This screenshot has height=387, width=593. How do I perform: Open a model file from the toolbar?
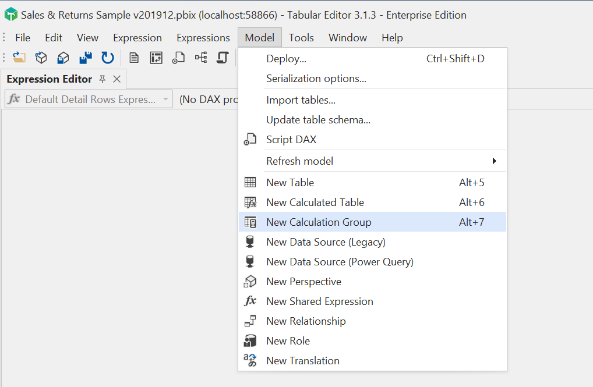[19, 58]
